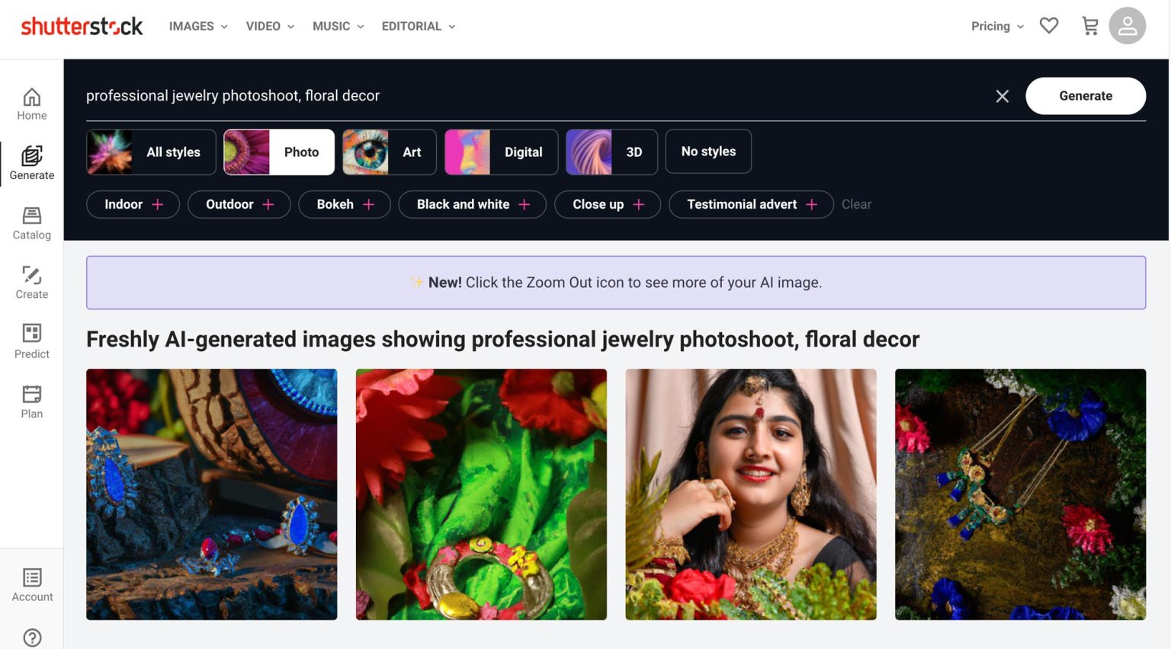The width and height of the screenshot is (1171, 649).
Task: Switch to the 3D style option
Action: (611, 152)
